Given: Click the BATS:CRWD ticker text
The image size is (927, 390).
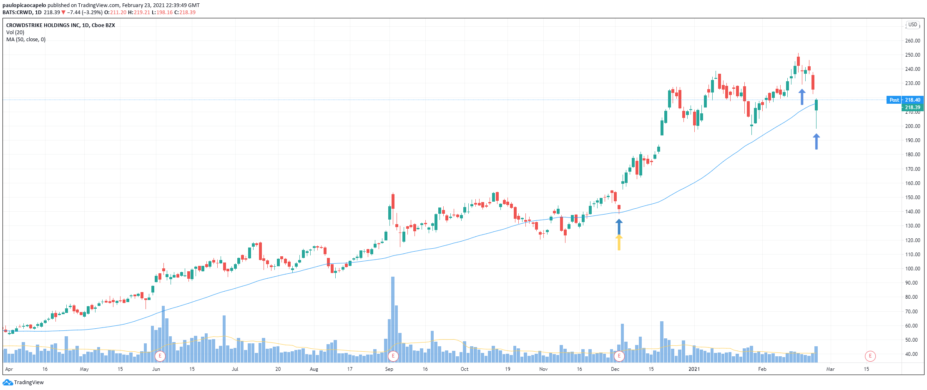Looking at the screenshot, I should (18, 12).
